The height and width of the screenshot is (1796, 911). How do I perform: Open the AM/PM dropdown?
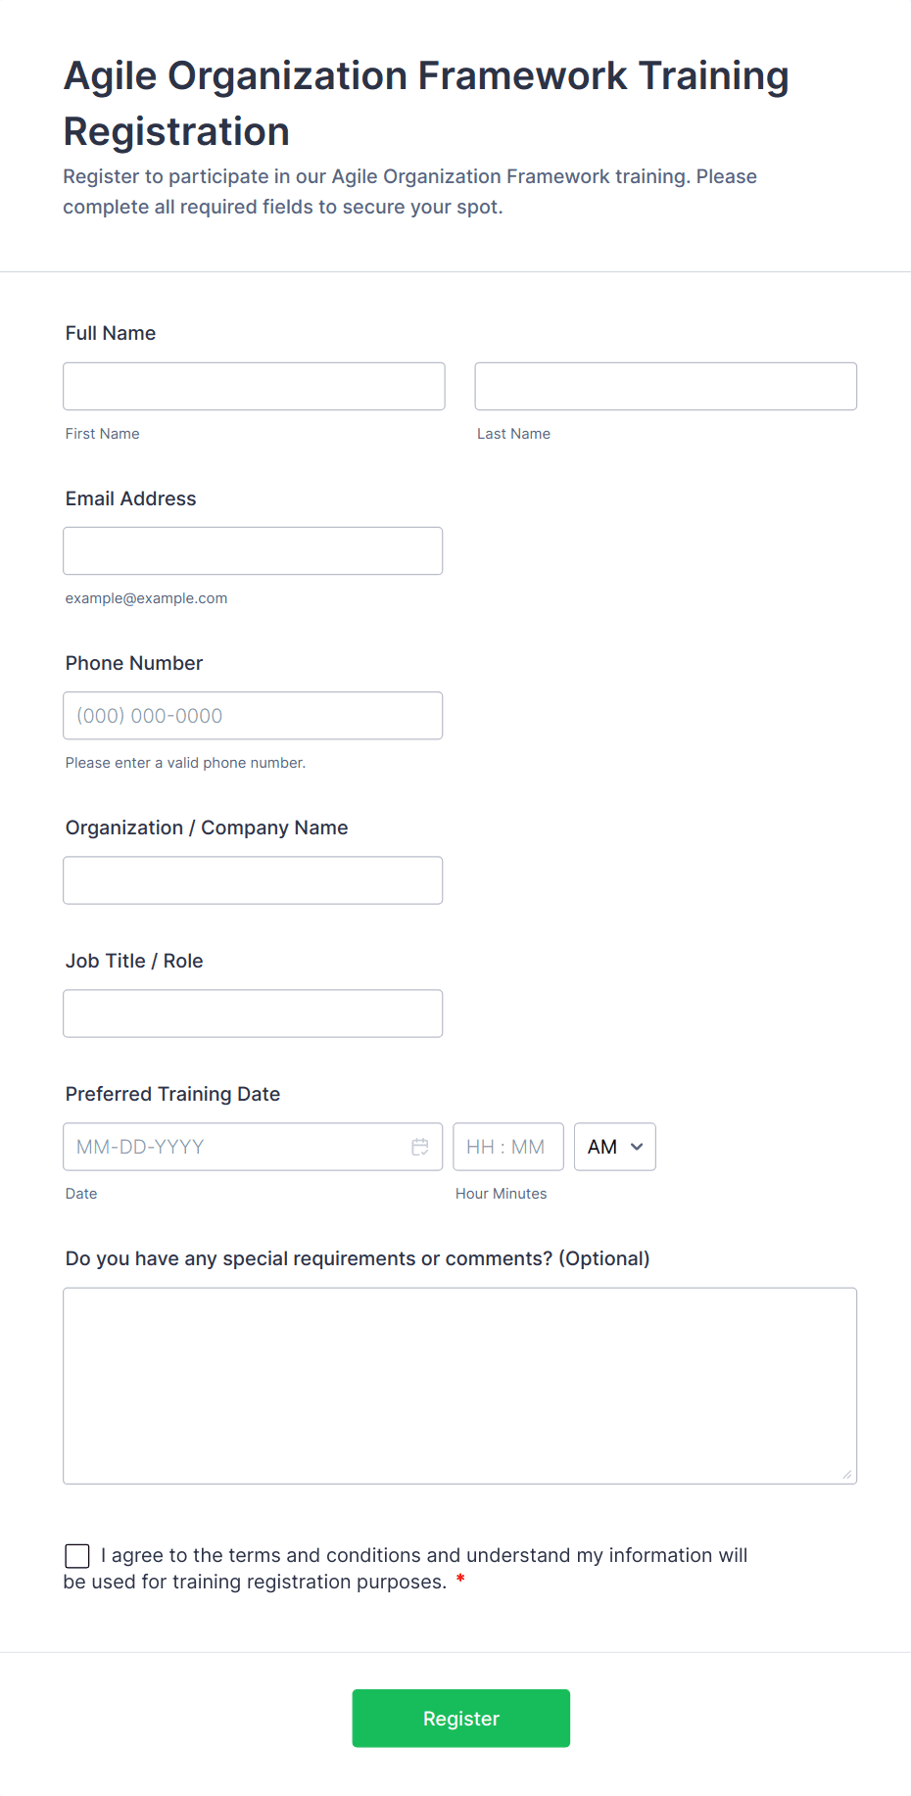(x=614, y=1147)
